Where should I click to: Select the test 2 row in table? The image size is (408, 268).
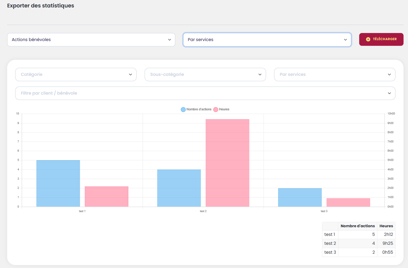330,243
